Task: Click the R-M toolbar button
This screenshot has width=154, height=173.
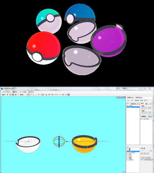Action: click(x=145, y=100)
